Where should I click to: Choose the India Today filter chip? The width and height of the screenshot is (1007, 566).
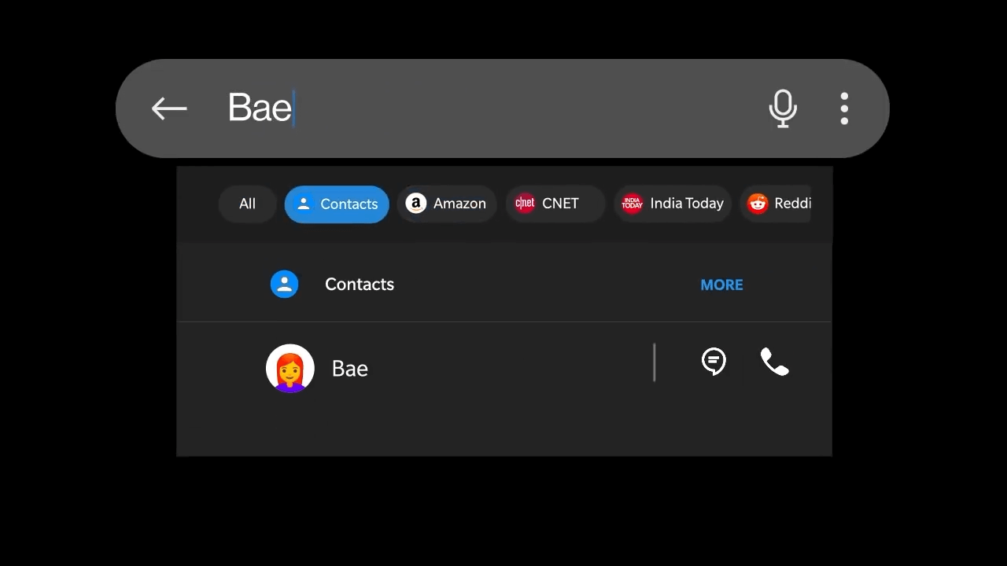click(673, 204)
